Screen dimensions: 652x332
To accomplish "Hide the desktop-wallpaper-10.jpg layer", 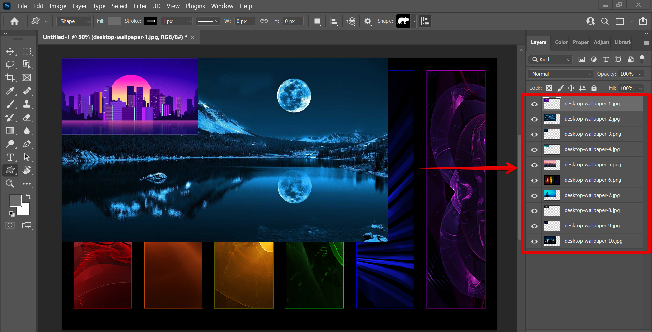I will 534,241.
